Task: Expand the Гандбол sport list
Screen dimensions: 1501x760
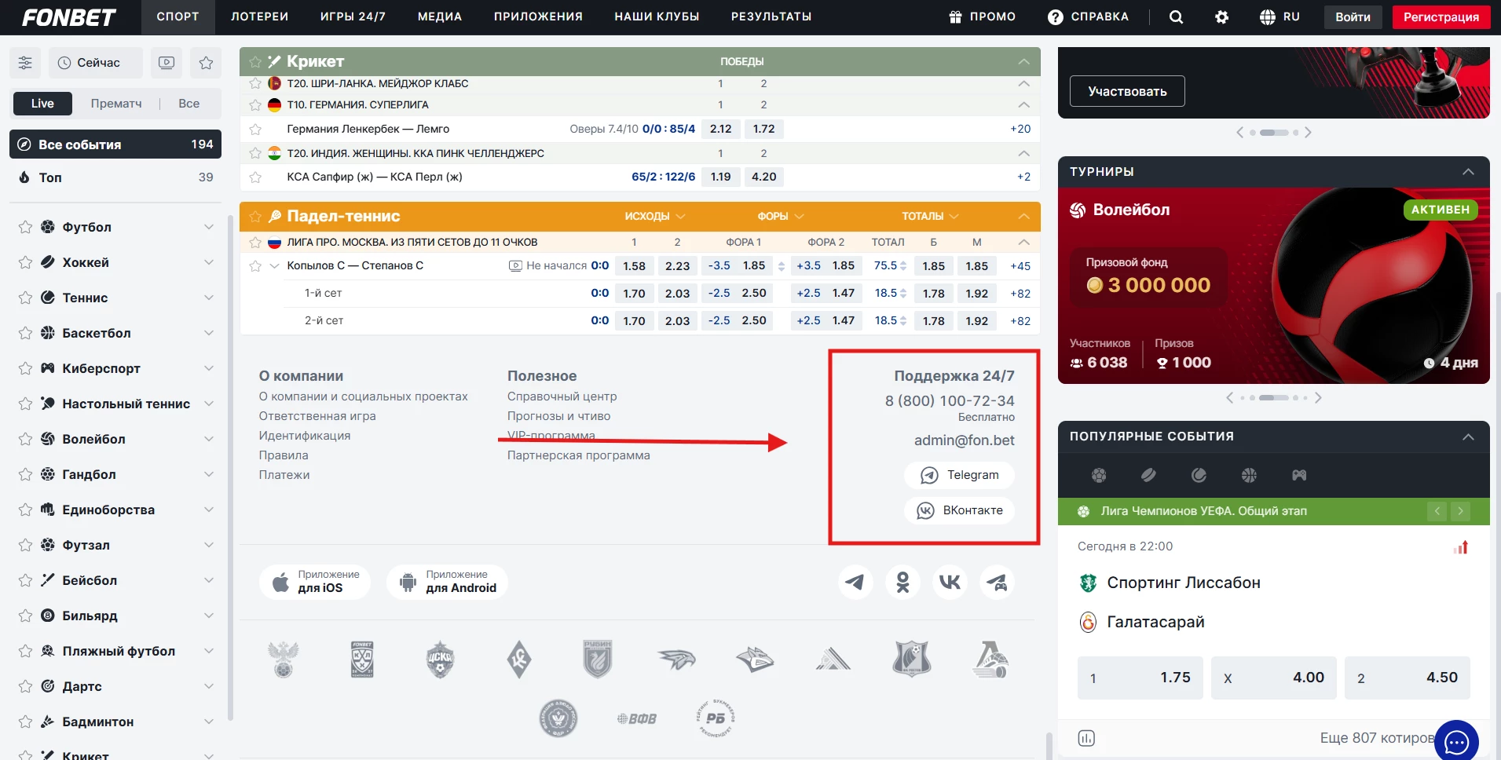Action: [209, 474]
